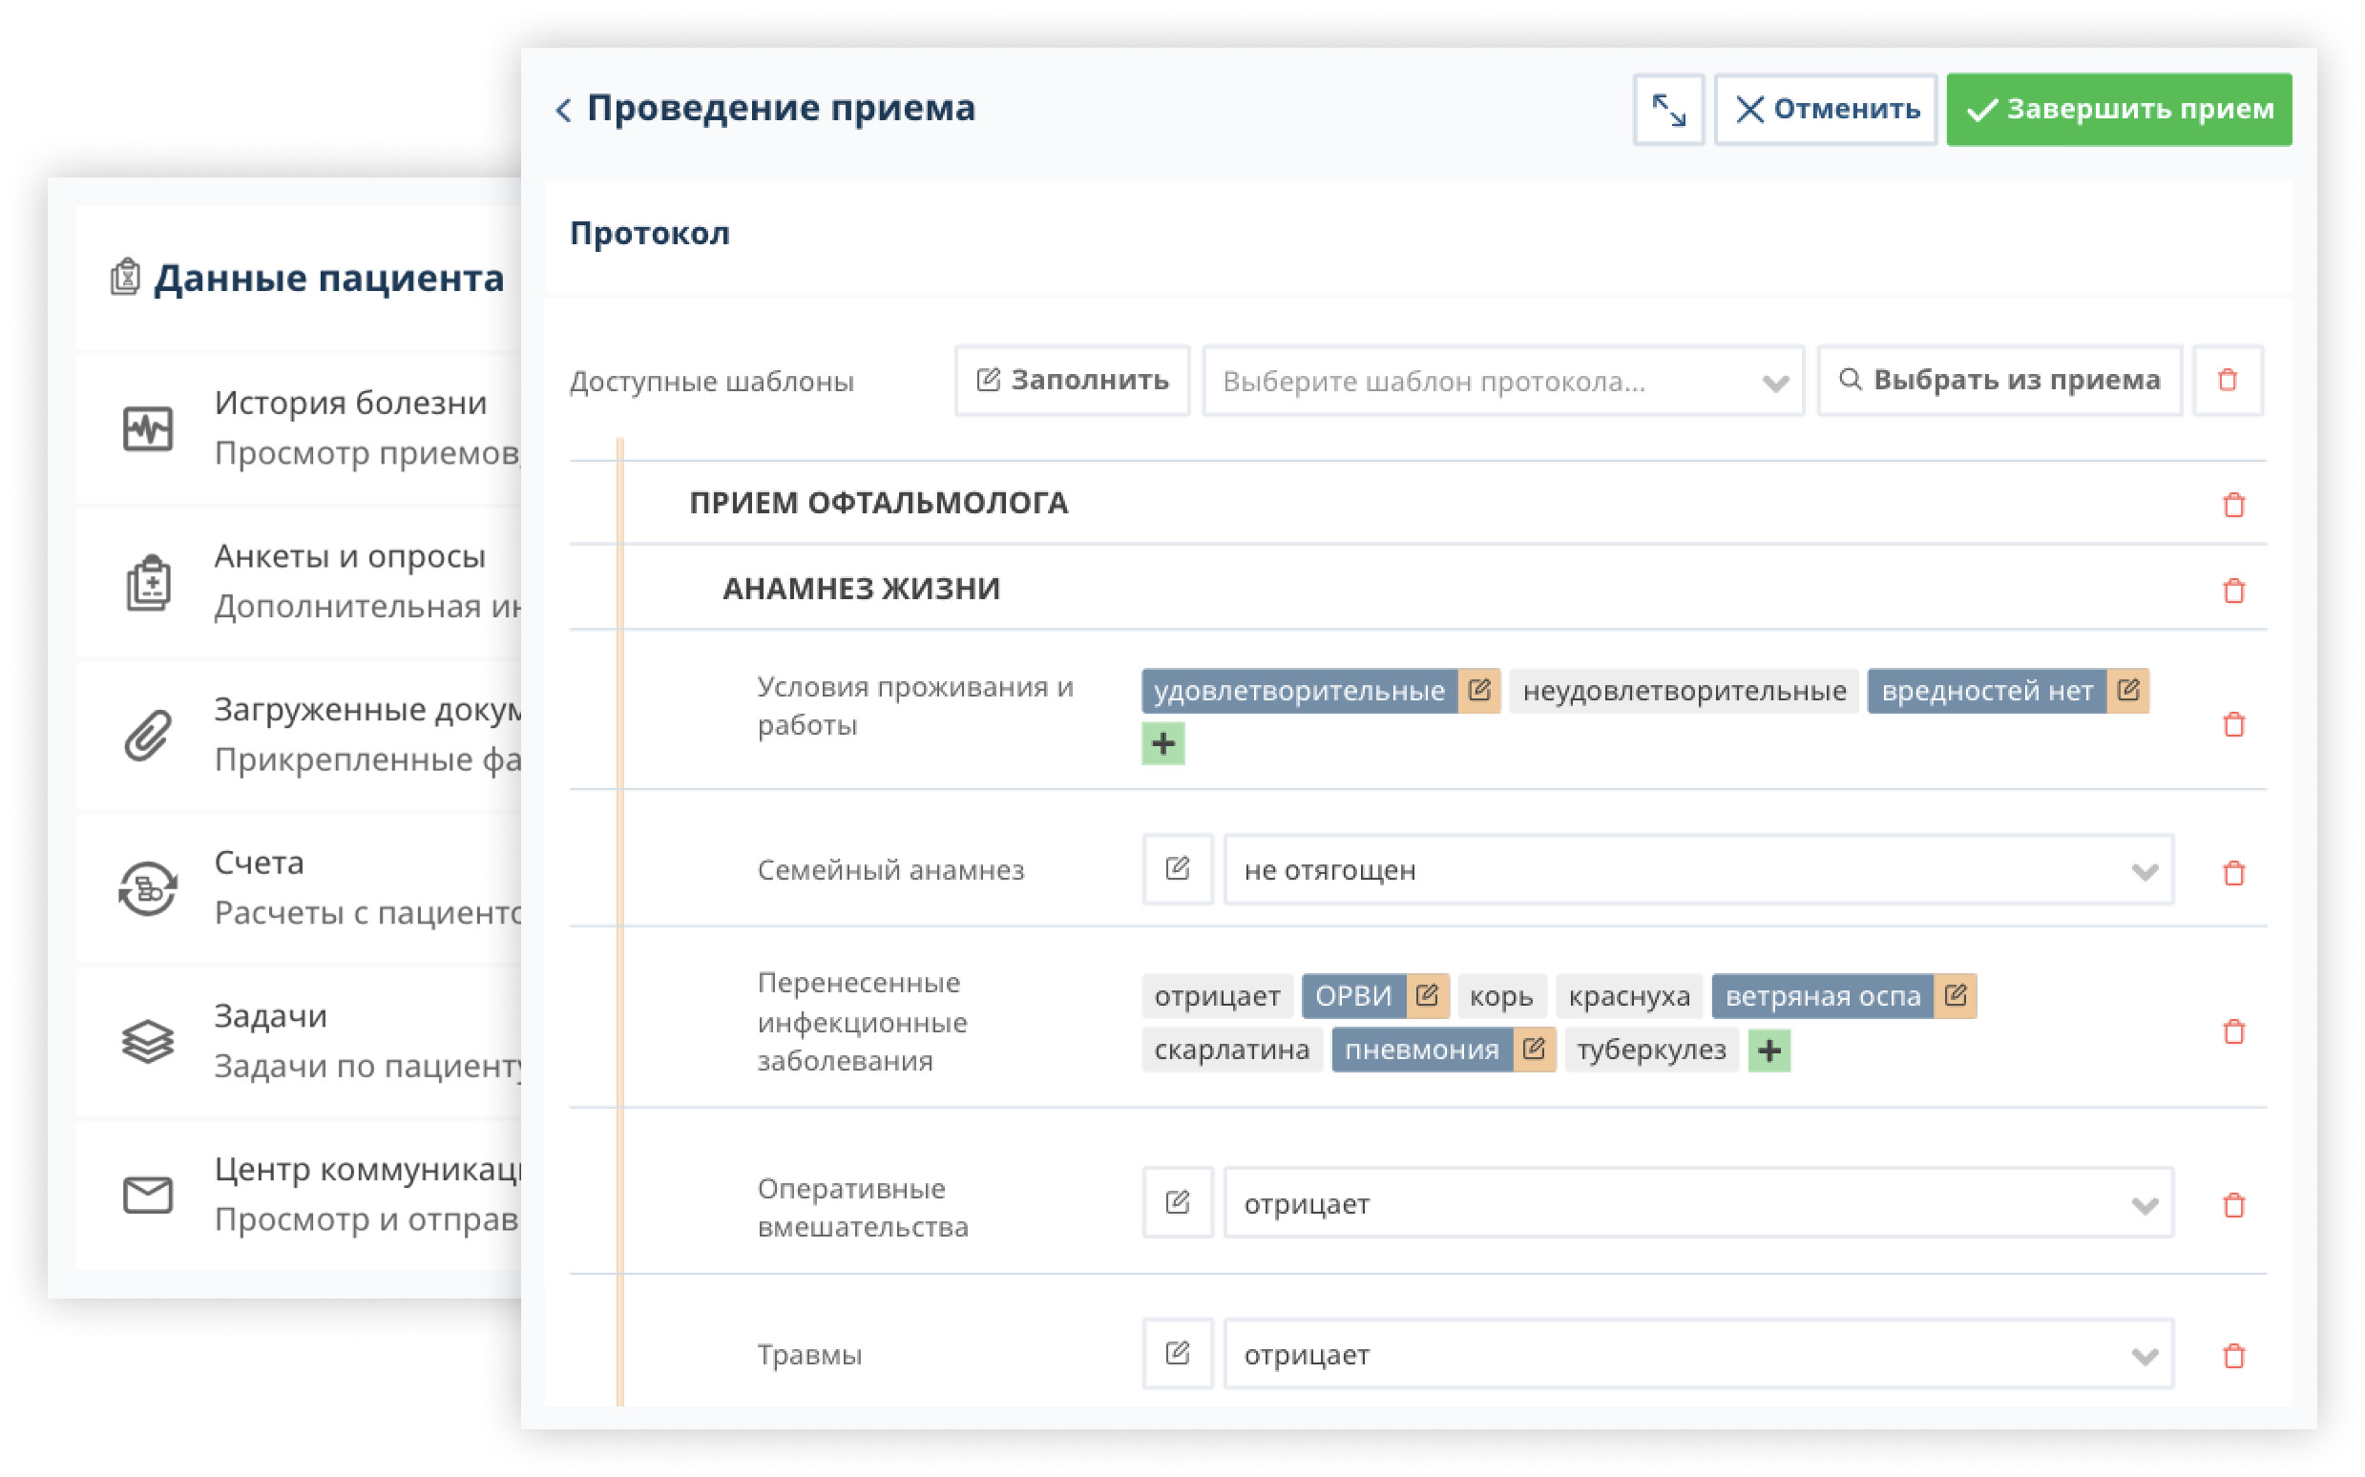
Task: Delete Оперативные вмешательства row
Action: point(2233,1205)
